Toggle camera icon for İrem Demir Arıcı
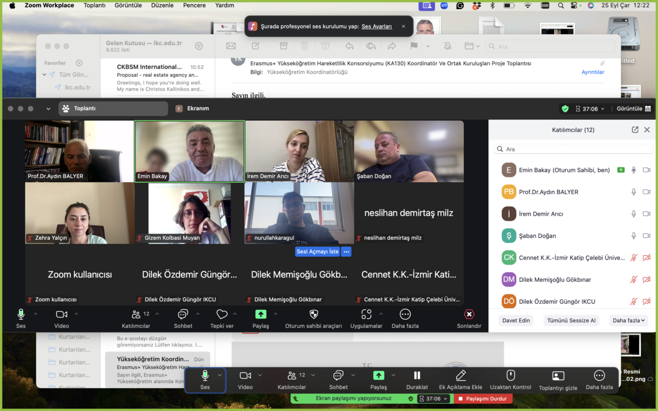The width and height of the screenshot is (658, 411). (x=647, y=214)
